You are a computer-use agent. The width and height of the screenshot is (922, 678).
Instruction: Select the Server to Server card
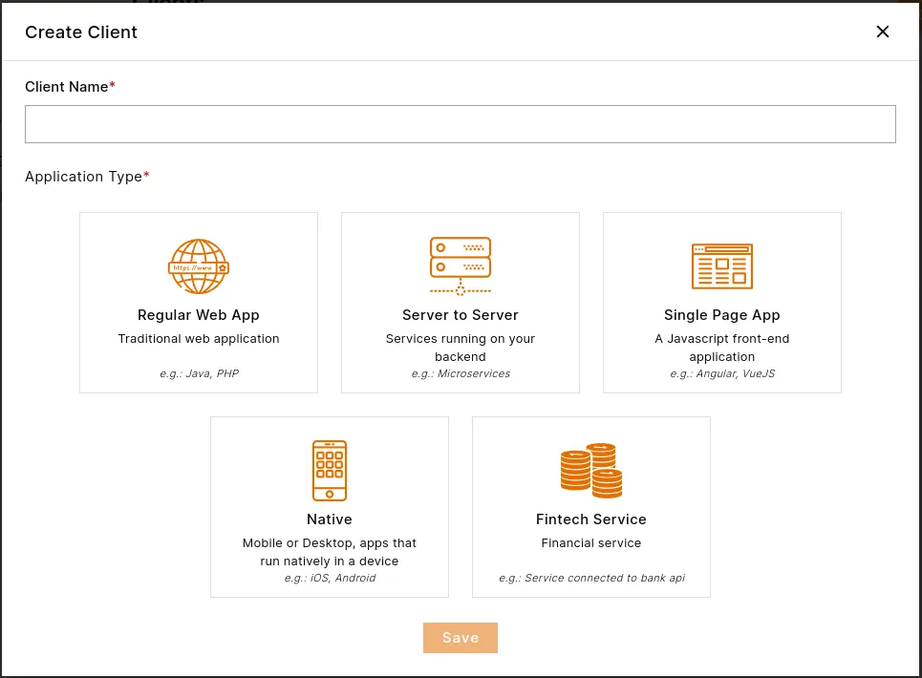coord(460,302)
